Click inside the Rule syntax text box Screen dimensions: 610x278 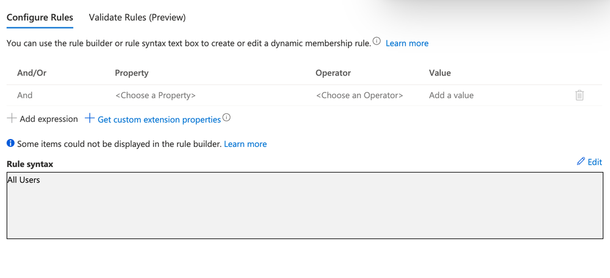[304, 207]
